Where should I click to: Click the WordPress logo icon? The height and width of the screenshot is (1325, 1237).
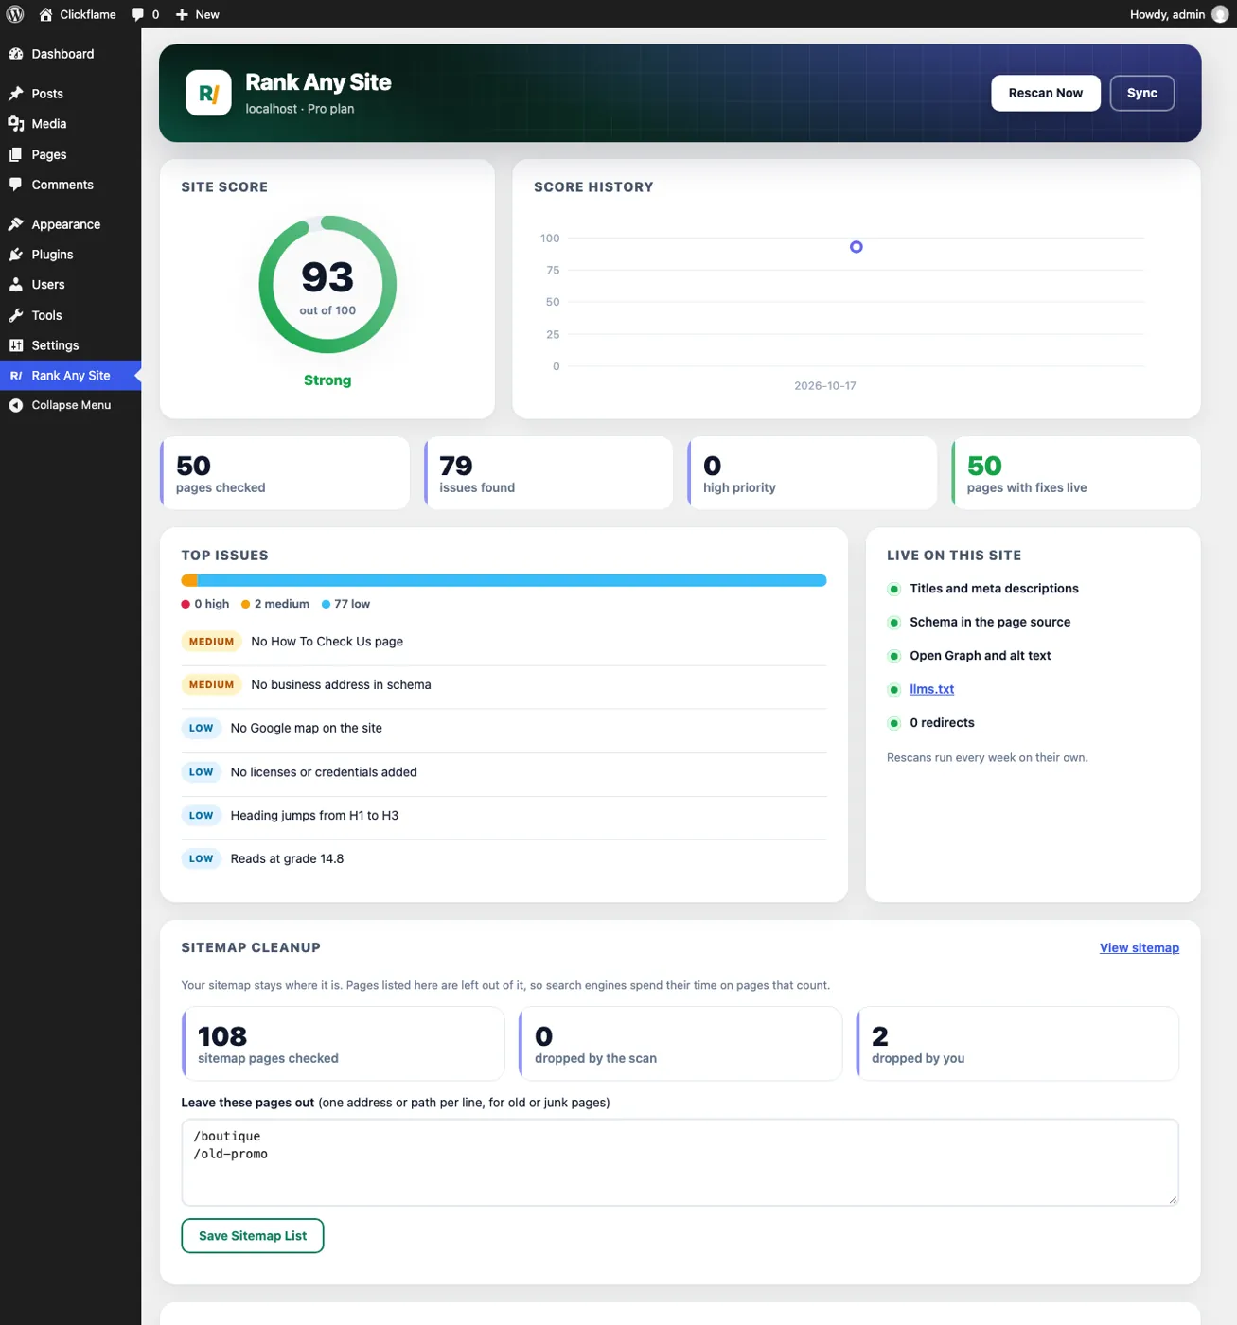point(15,14)
